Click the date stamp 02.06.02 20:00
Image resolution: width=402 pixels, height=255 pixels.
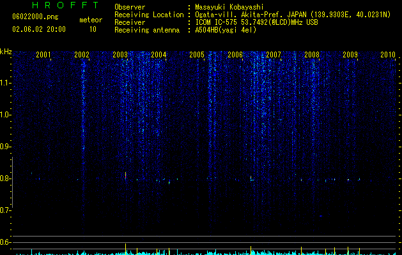pos(39,29)
